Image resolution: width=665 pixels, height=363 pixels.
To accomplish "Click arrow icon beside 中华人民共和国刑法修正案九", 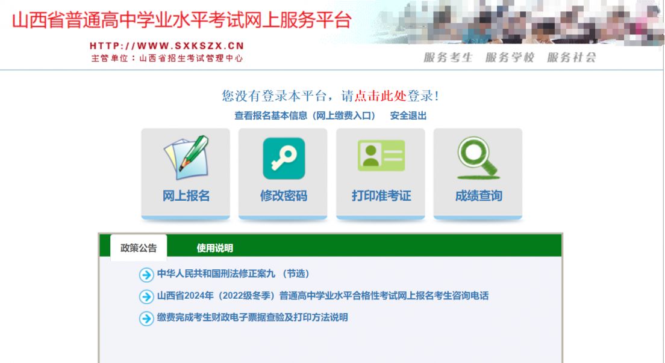I will click(146, 275).
